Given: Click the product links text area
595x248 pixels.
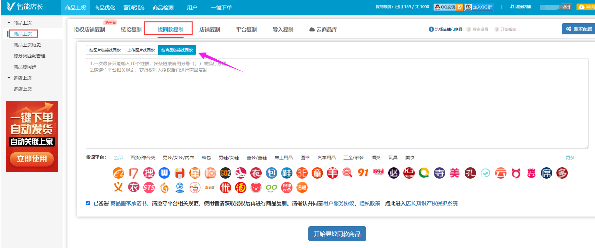Looking at the screenshot, I should pyautogui.click(x=337, y=104).
